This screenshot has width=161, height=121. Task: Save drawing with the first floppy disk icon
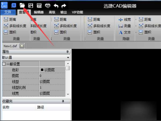pos(31,6)
